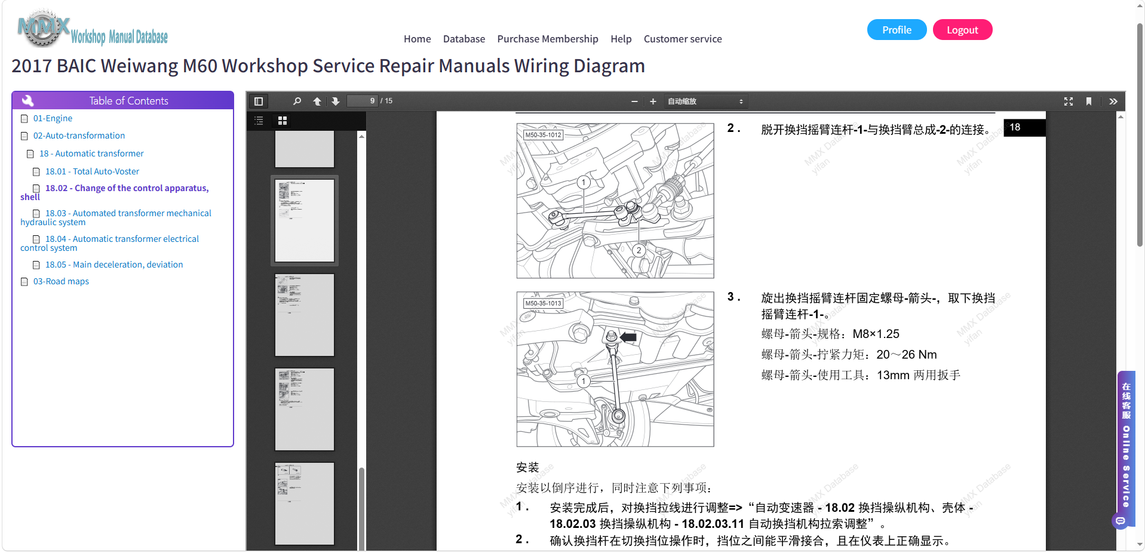
Task: Open Customer service page
Action: click(x=683, y=39)
